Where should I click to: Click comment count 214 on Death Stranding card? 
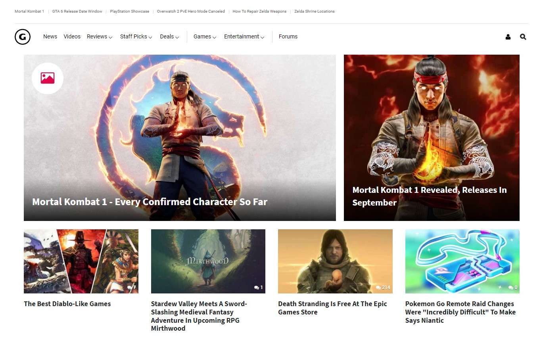point(383,287)
